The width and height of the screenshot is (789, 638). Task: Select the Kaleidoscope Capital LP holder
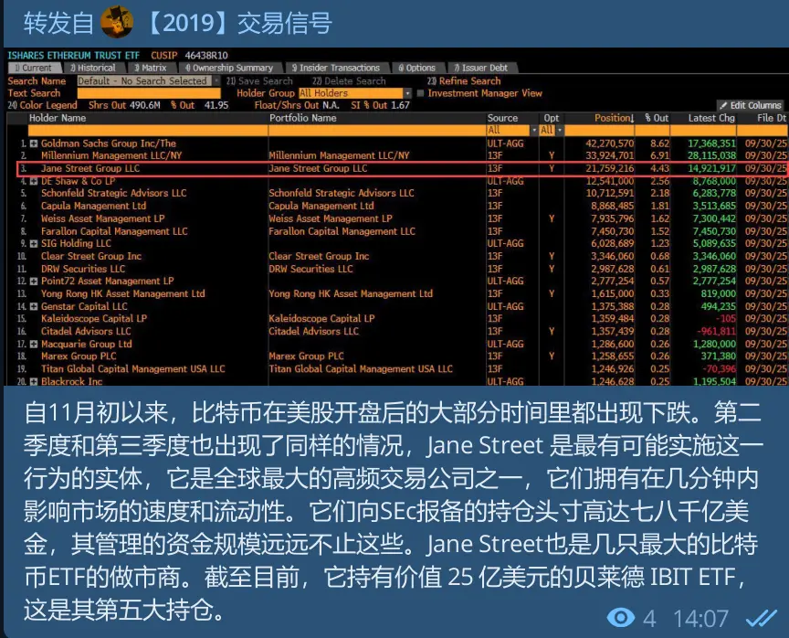click(94, 319)
